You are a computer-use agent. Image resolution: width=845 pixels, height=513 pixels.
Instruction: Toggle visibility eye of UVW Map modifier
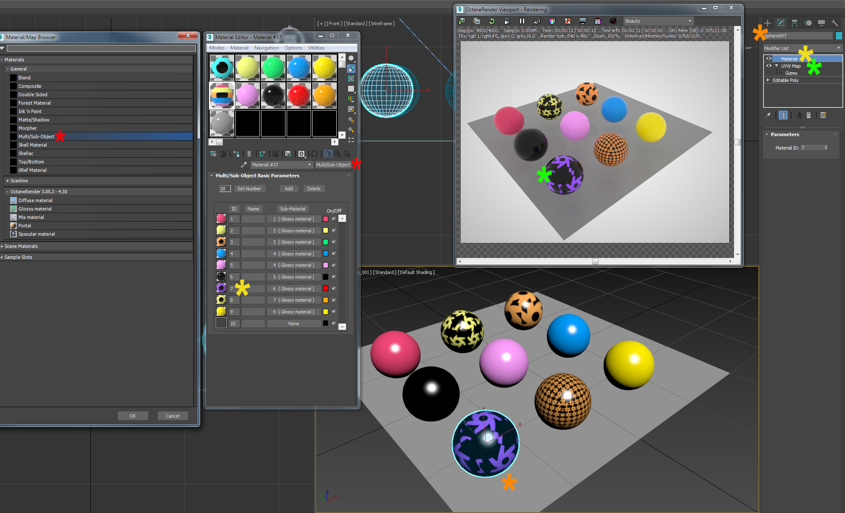tap(768, 66)
